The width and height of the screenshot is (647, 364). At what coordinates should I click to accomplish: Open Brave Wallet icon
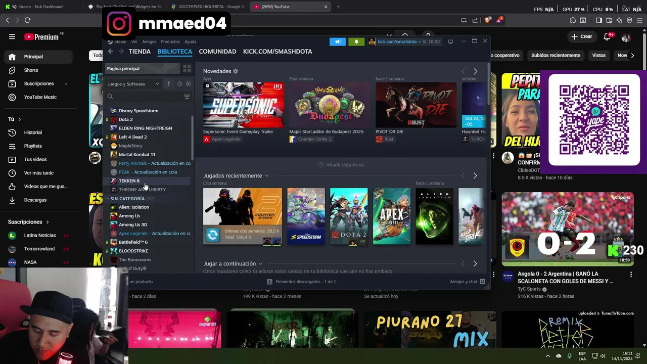point(610,20)
